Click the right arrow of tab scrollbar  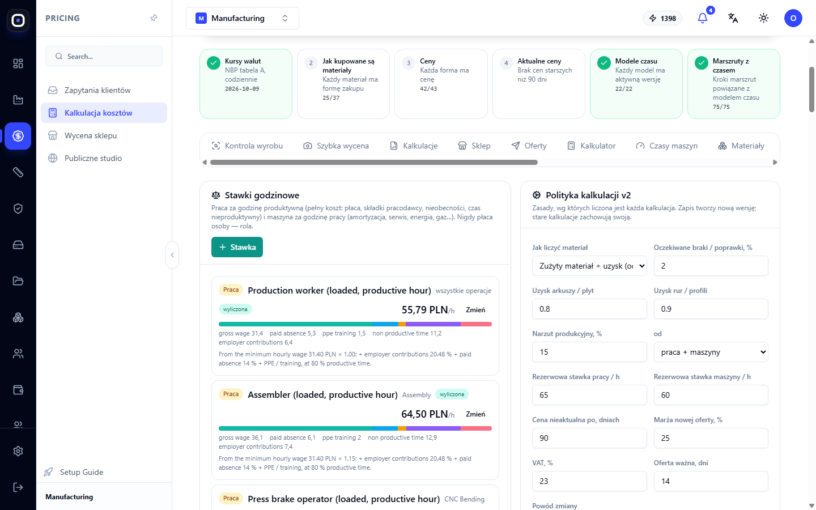point(775,162)
